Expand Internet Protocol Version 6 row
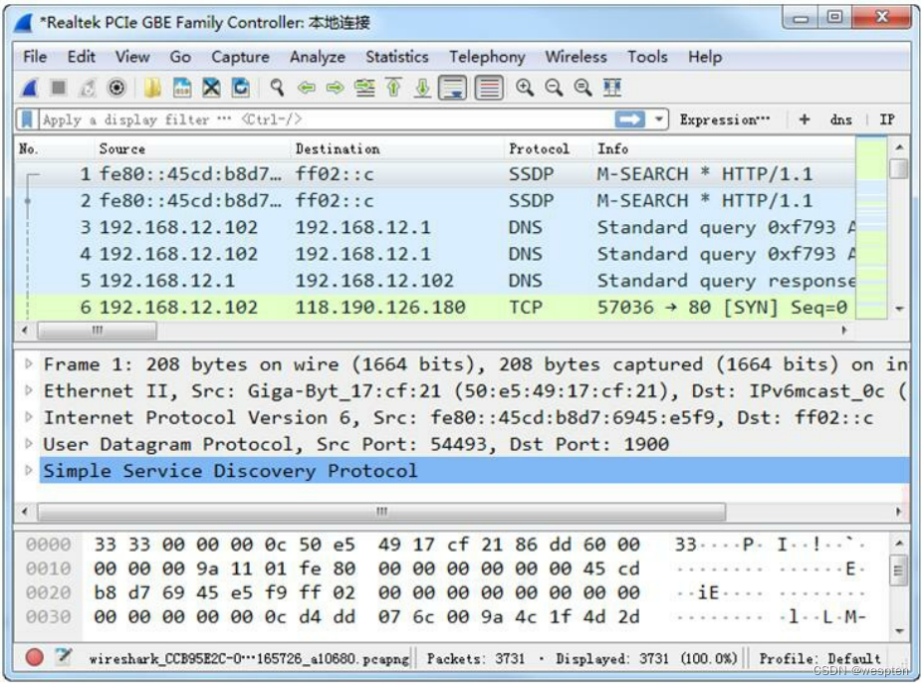Screen dimensions: 924x687 [28, 417]
